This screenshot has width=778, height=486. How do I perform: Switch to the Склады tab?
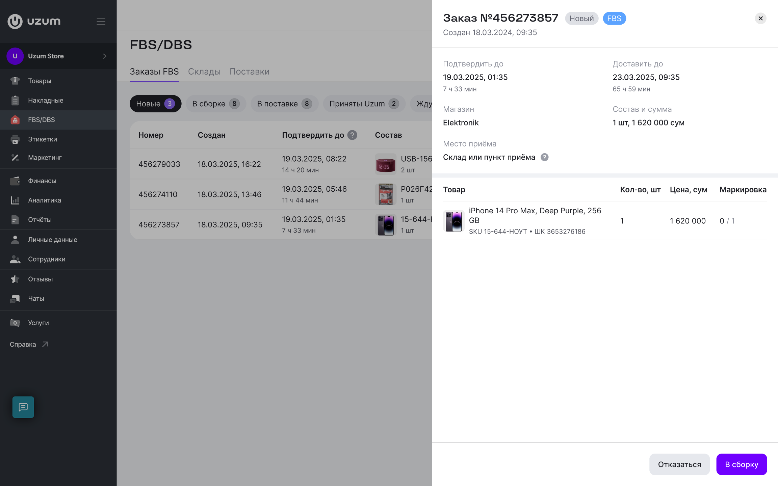click(204, 72)
